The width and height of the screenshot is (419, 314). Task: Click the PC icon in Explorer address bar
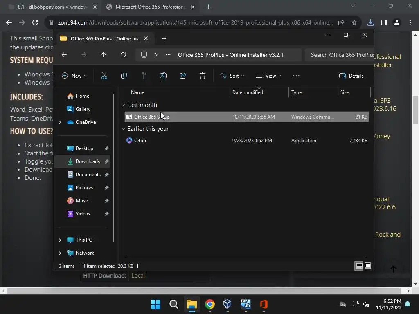click(x=144, y=55)
